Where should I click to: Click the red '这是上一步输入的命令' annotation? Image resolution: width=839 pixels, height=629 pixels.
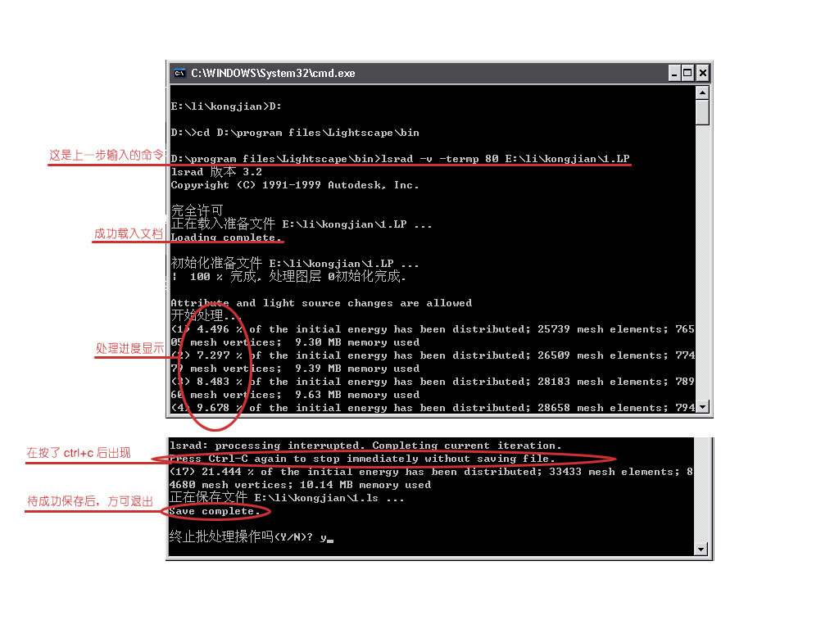107,155
